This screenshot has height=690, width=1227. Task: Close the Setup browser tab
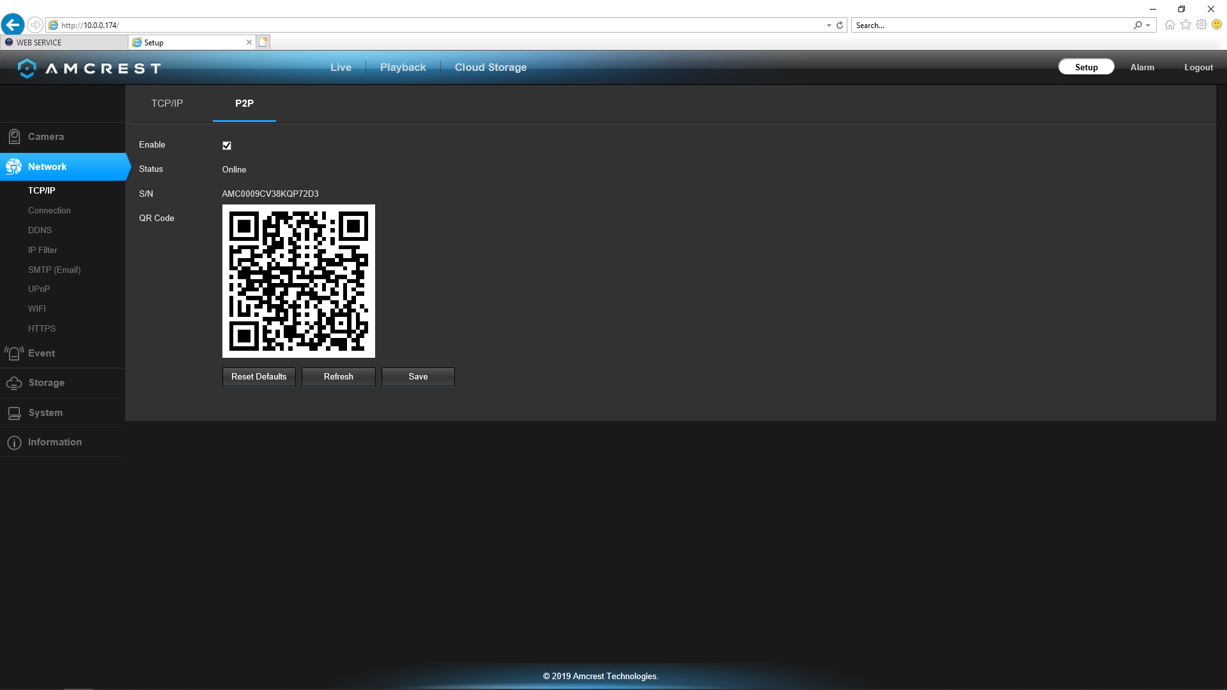tap(249, 42)
